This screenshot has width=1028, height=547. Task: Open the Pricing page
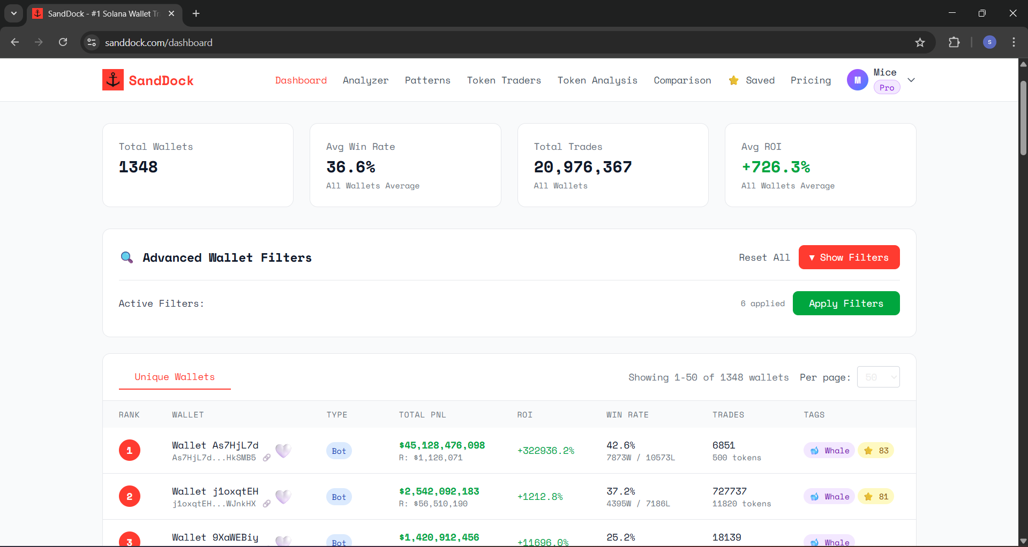[x=811, y=80]
